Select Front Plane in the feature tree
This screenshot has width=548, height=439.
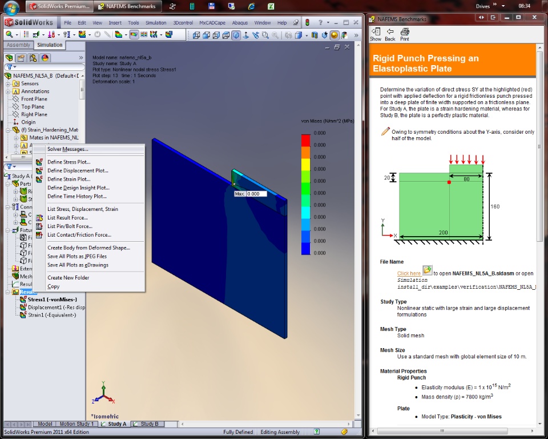point(34,99)
